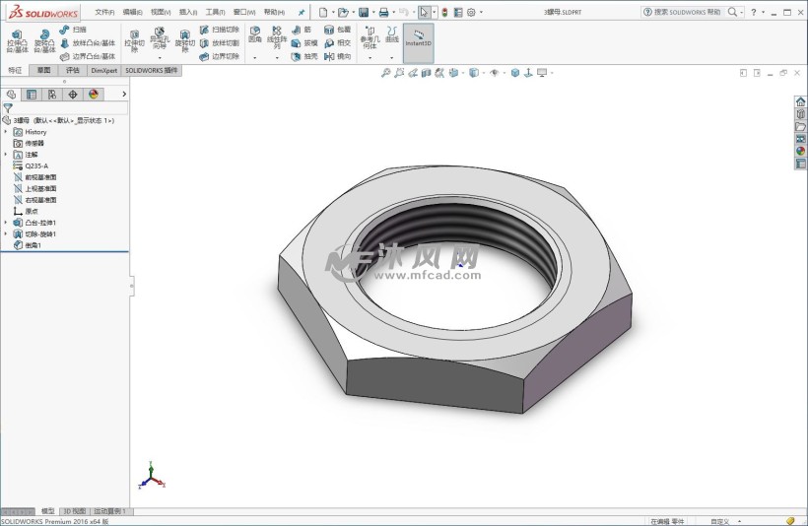Image resolution: width=808 pixels, height=526 pixels.
Task: Click the 自定义 status bar button
Action: coord(720,521)
